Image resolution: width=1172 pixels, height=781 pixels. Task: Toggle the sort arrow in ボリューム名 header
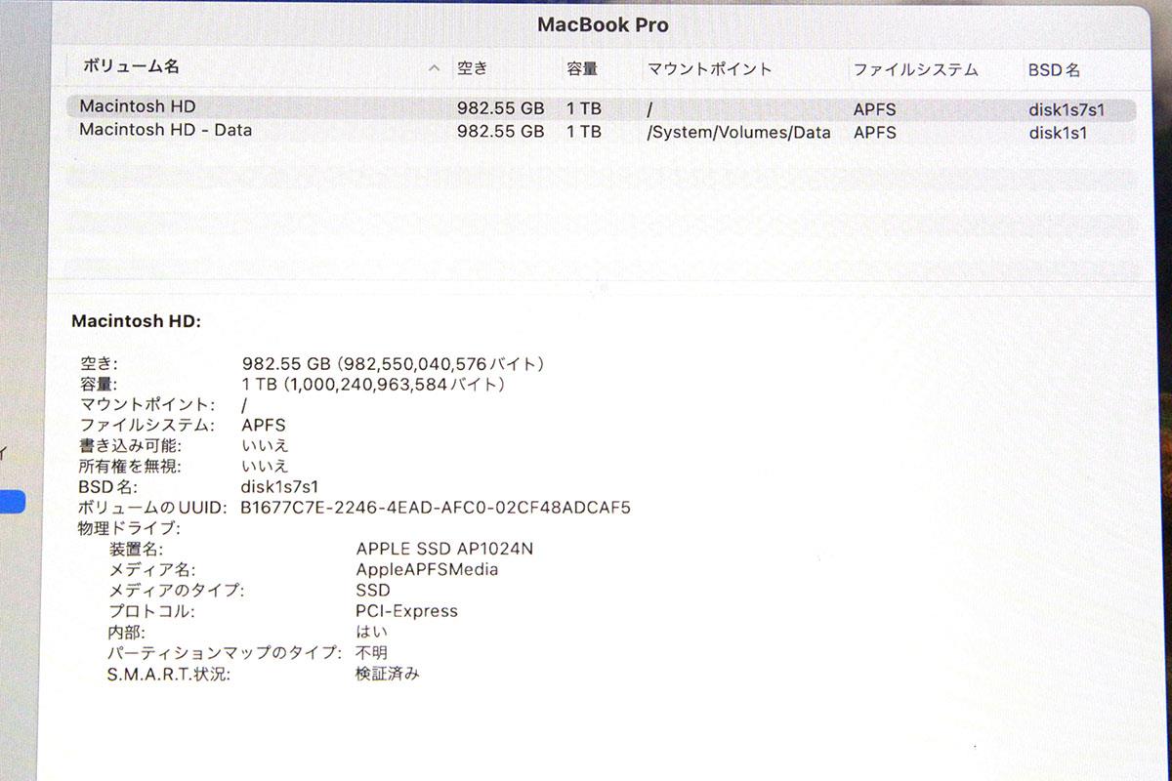tap(434, 69)
